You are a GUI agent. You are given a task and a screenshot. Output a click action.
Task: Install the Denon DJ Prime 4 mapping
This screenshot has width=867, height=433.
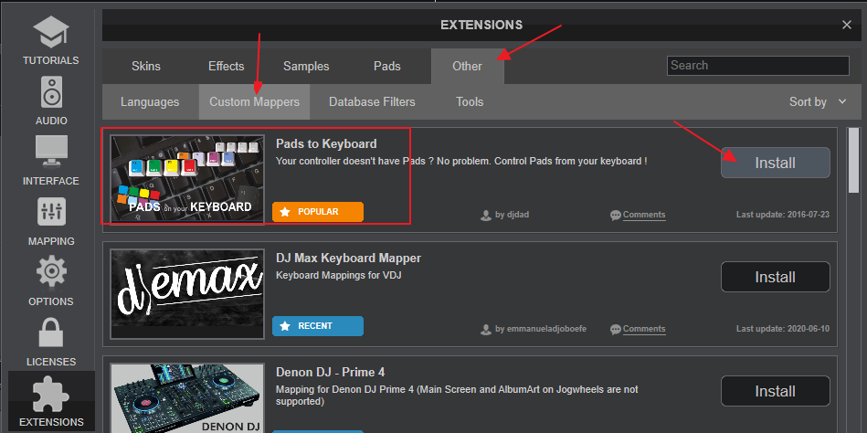click(776, 391)
